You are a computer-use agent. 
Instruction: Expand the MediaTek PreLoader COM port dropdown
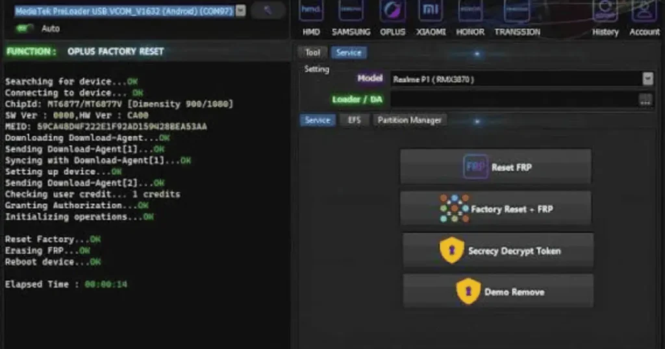(x=240, y=10)
